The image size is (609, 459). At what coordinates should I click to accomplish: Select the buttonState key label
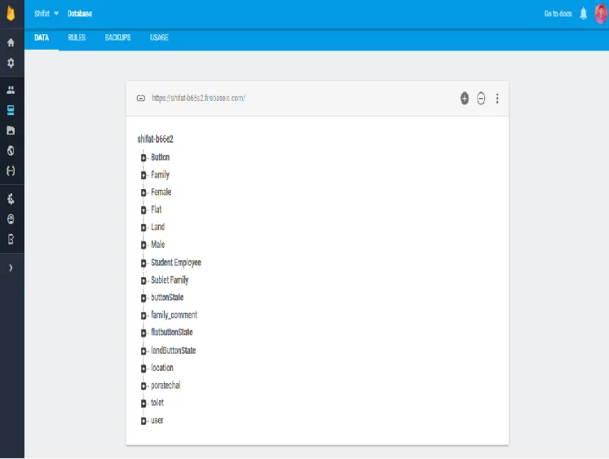[167, 298]
